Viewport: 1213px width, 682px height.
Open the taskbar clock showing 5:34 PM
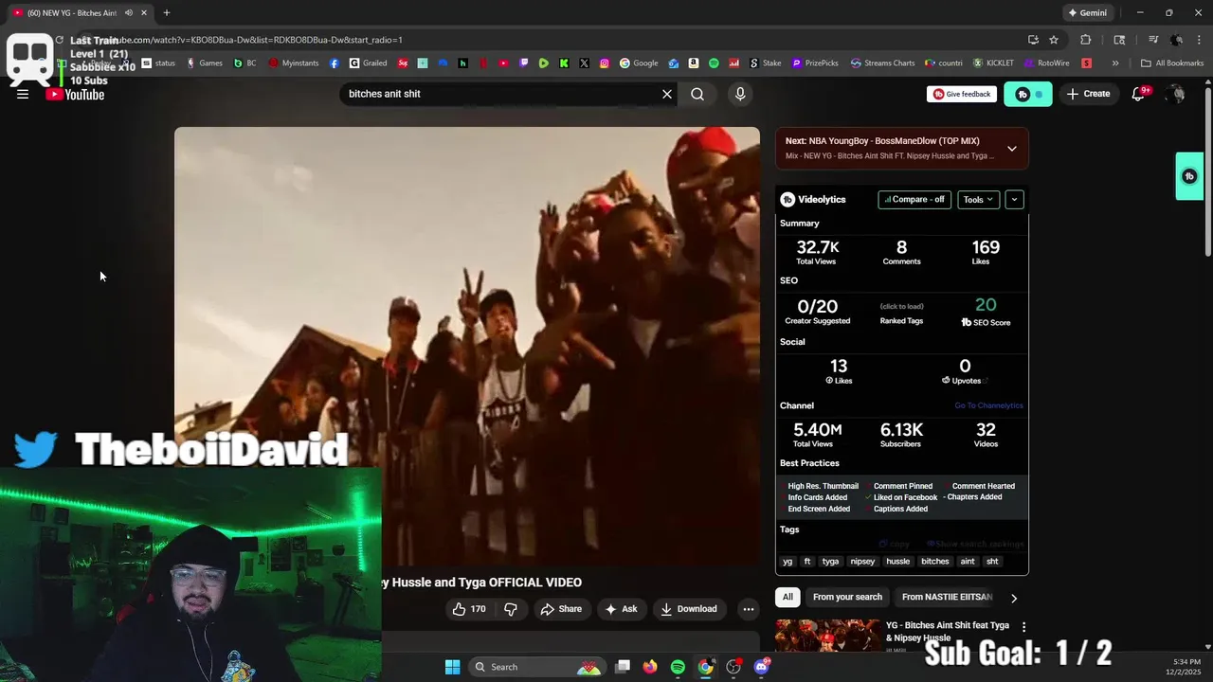1186,667
